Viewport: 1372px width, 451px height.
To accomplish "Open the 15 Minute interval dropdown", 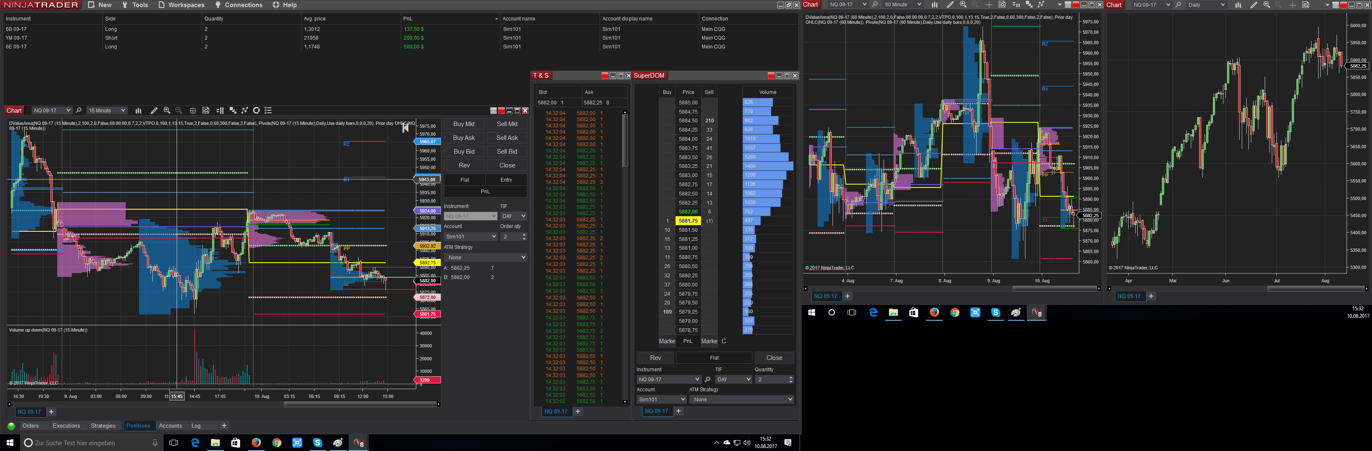I will click(107, 111).
